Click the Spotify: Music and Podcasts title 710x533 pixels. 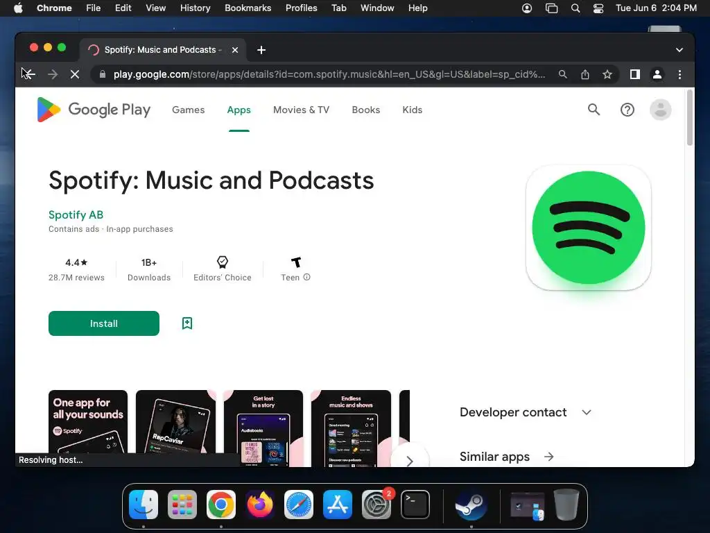[211, 180]
